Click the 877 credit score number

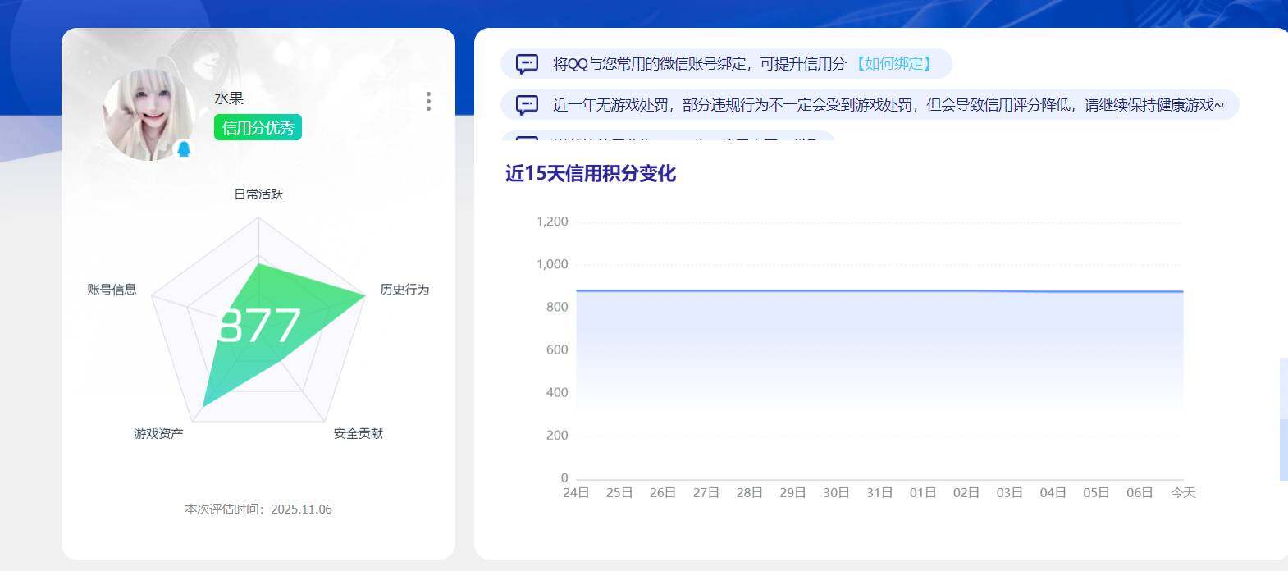(259, 326)
